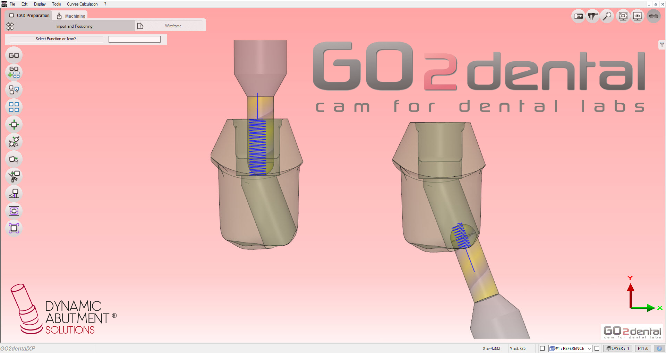666x353 pixels.
Task: Toggle checkbox left of the reference selector
Action: (x=541, y=348)
